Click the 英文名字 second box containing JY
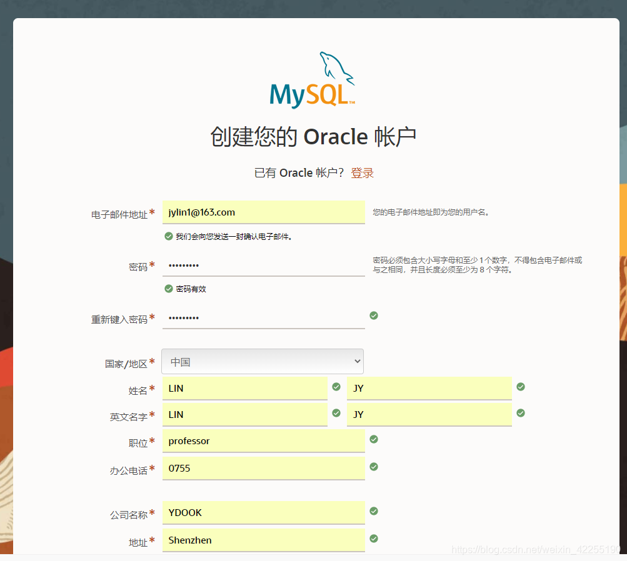This screenshot has height=561, width=627. point(429,415)
